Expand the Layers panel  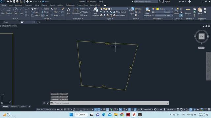coord(110,19)
